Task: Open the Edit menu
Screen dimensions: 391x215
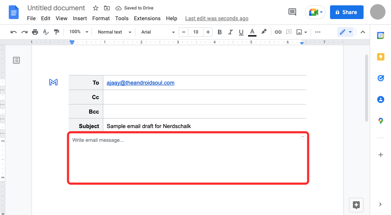Action: (46, 18)
